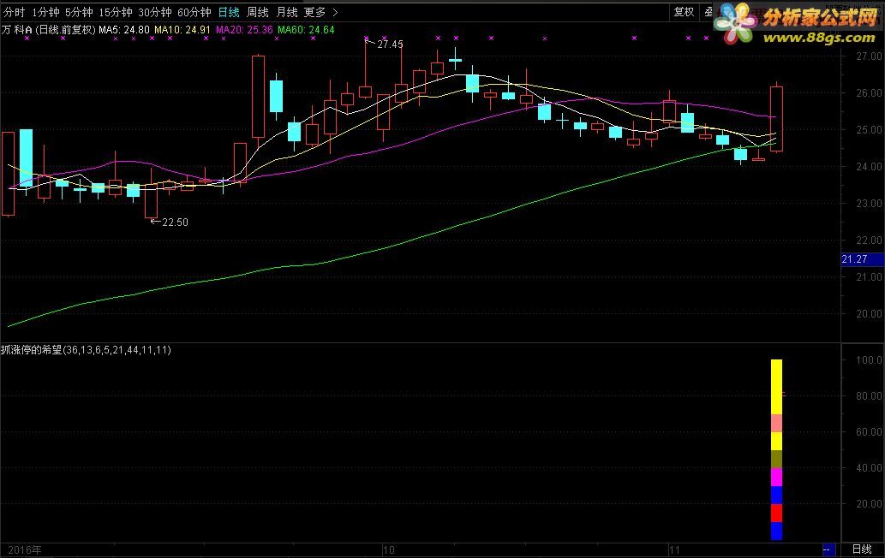
Task: Open the 15分钟 chart tab
Action: pyautogui.click(x=115, y=12)
